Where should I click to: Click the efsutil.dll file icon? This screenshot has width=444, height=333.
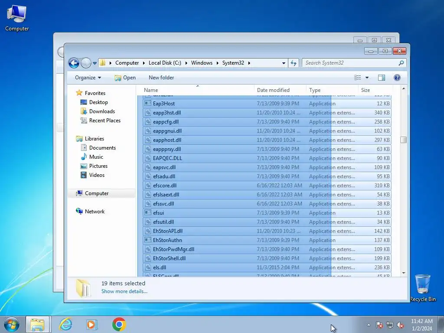tap(147, 222)
